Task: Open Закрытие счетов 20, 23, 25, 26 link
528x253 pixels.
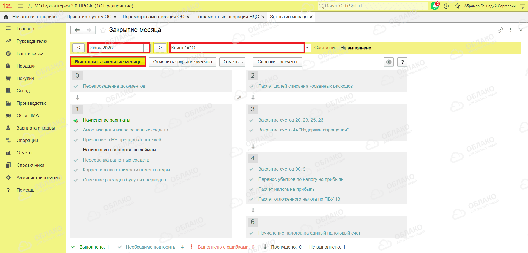Action: pyautogui.click(x=291, y=120)
